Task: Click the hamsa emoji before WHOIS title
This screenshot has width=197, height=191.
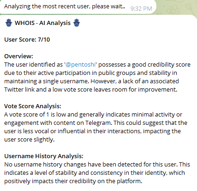Action: 9,23
